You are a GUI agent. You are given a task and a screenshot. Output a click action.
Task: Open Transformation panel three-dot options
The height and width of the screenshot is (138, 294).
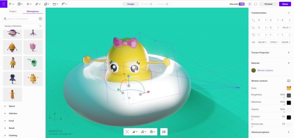[x=289, y=13]
